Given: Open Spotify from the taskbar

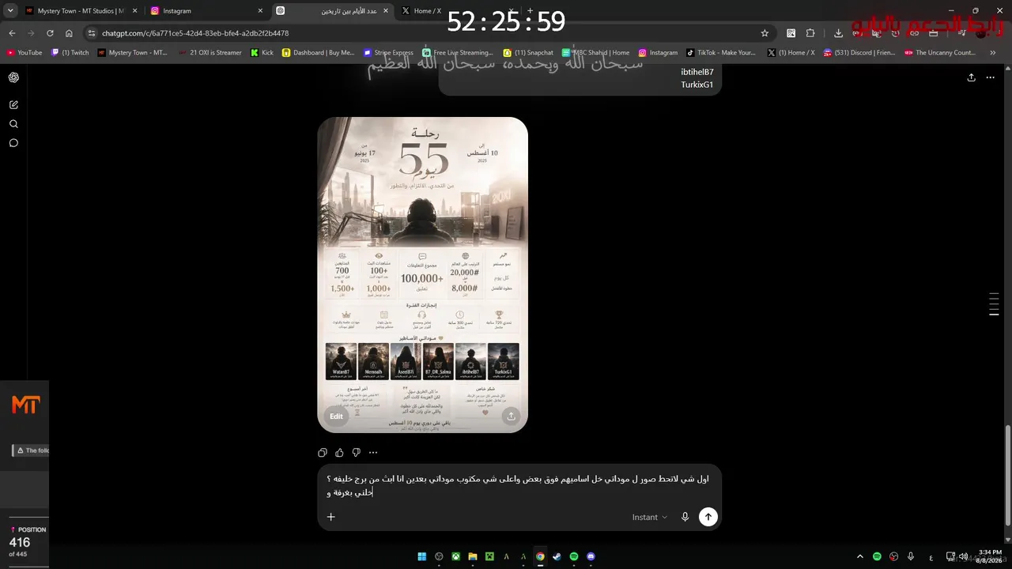Looking at the screenshot, I should tap(574, 556).
